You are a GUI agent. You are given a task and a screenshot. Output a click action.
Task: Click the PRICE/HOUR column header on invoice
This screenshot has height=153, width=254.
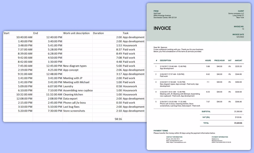pyautogui.click(x=219, y=60)
